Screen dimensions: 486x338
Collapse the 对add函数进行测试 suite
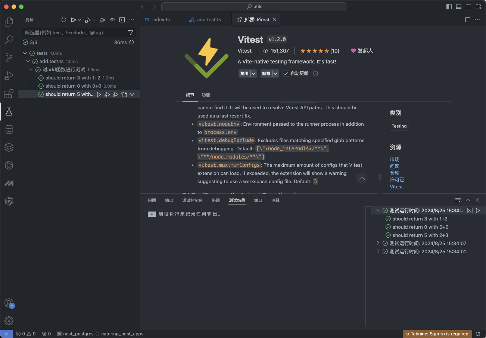pyautogui.click(x=31, y=70)
